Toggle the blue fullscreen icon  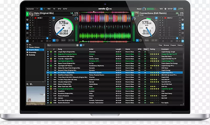175,9
